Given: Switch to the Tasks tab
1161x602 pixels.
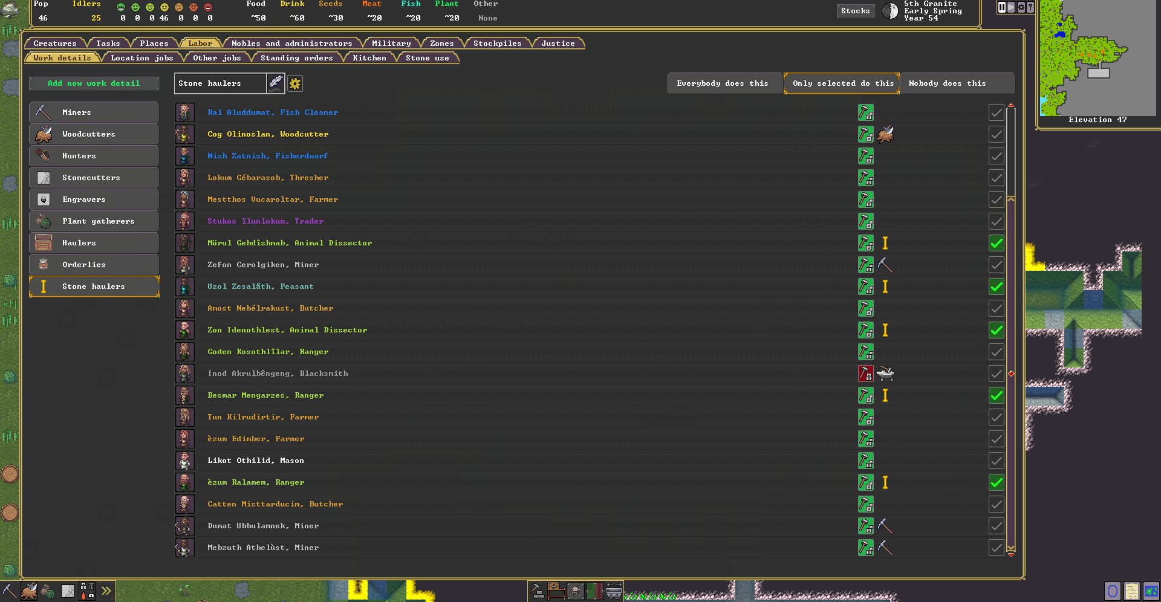Looking at the screenshot, I should [x=108, y=44].
